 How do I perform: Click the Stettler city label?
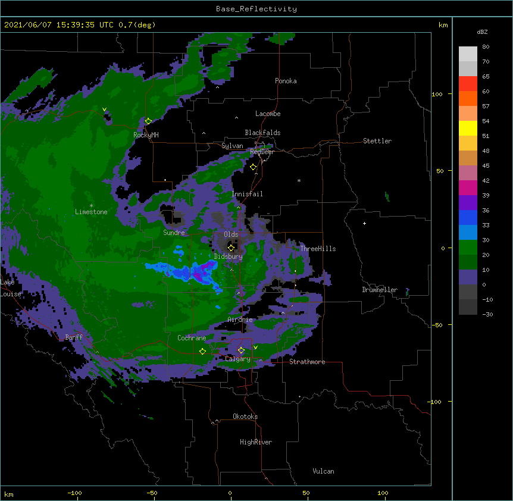click(377, 141)
